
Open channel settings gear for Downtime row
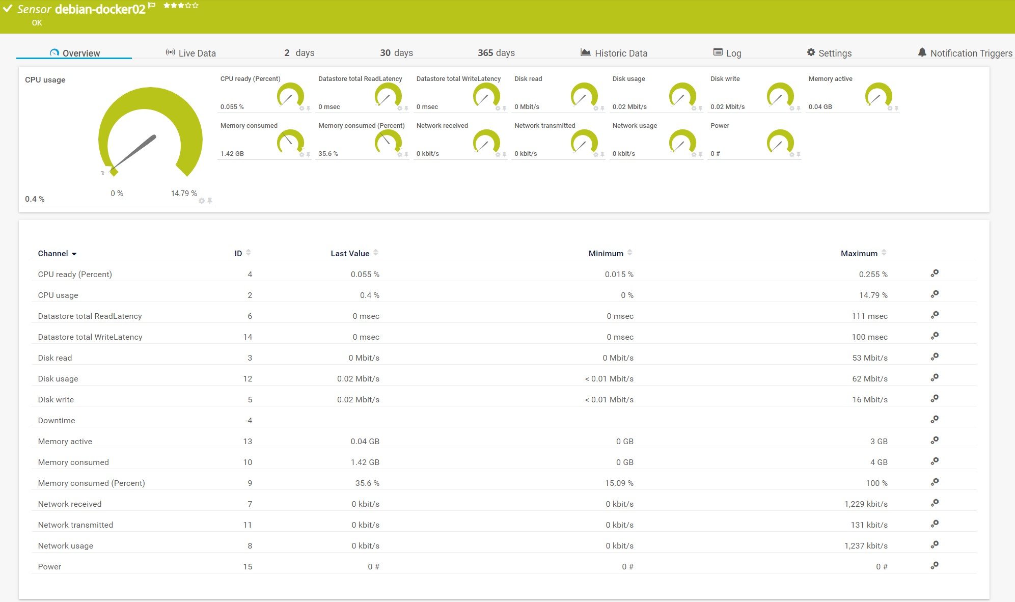click(x=935, y=420)
